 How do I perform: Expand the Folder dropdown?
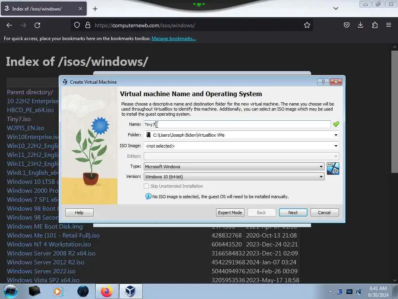pyautogui.click(x=336, y=135)
